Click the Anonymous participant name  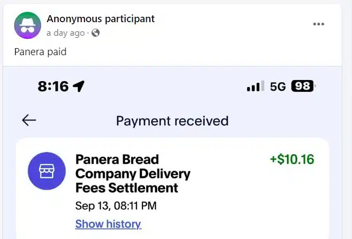click(101, 19)
